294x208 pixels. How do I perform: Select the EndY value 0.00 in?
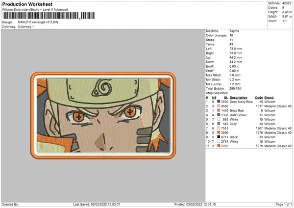tap(234, 71)
